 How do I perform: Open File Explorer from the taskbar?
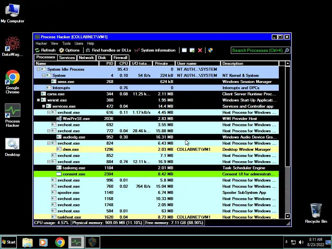point(28,242)
